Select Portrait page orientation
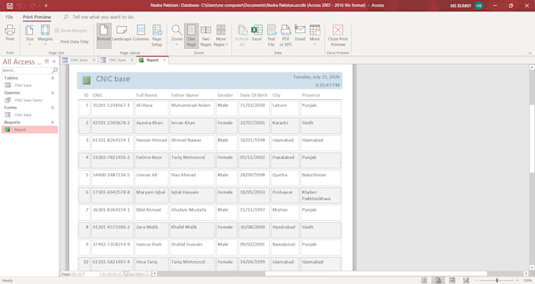Image resolution: width=535 pixels, height=284 pixels. coord(104,35)
